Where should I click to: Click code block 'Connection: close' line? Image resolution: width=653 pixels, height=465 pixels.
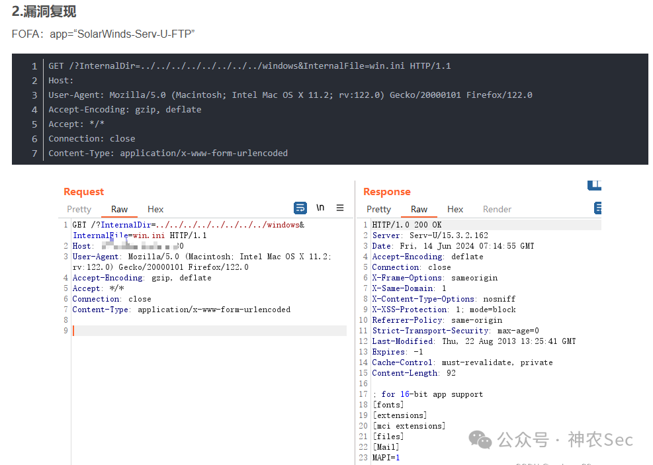(91, 139)
